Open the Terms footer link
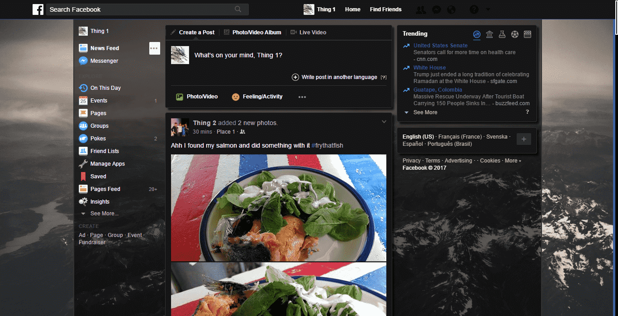 (433, 161)
